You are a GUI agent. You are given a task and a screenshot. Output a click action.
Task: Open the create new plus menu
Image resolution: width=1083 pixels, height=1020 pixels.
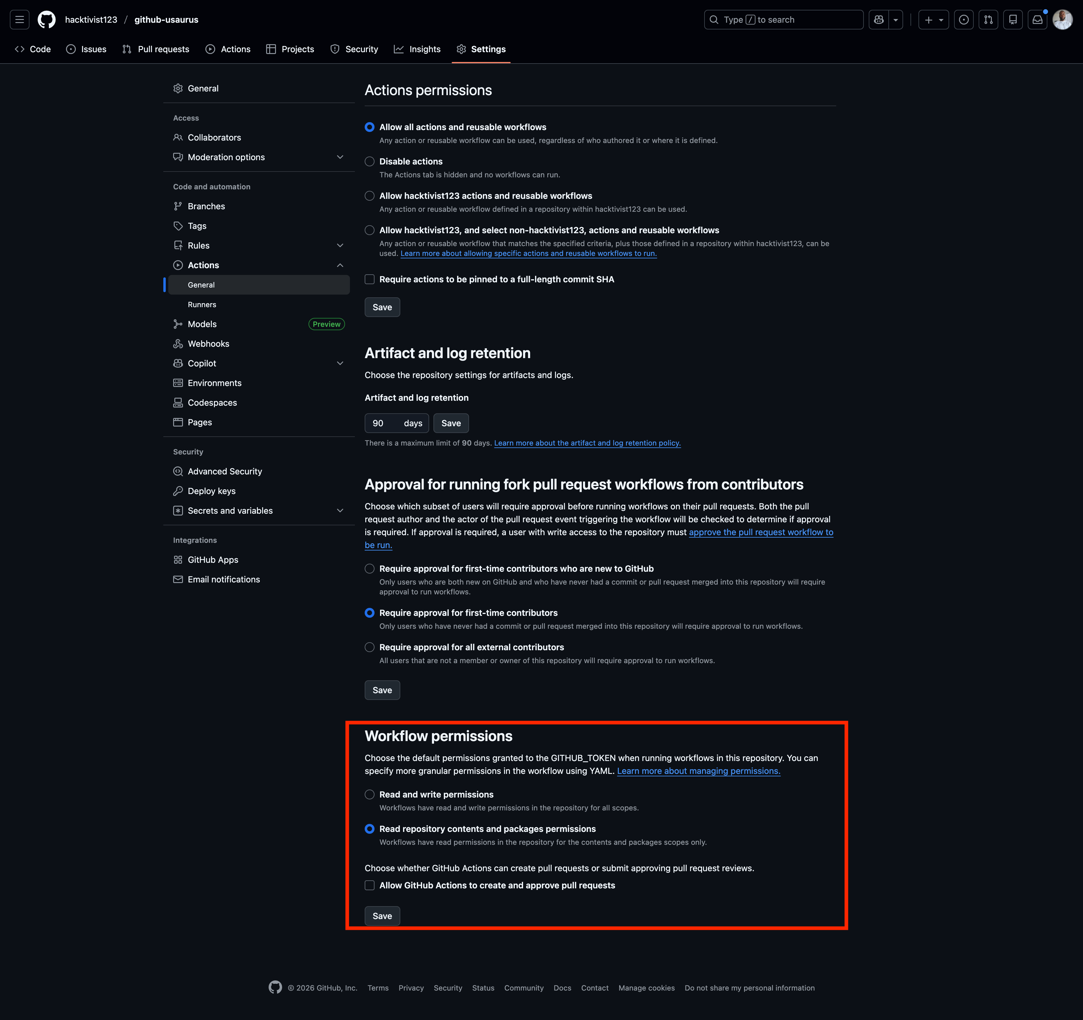tap(933, 20)
